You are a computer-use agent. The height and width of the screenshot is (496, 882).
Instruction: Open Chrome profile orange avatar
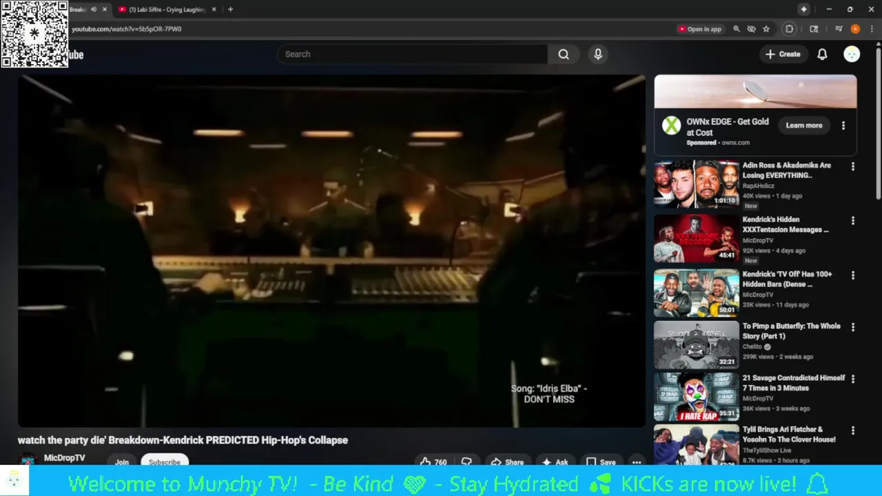[x=855, y=29]
